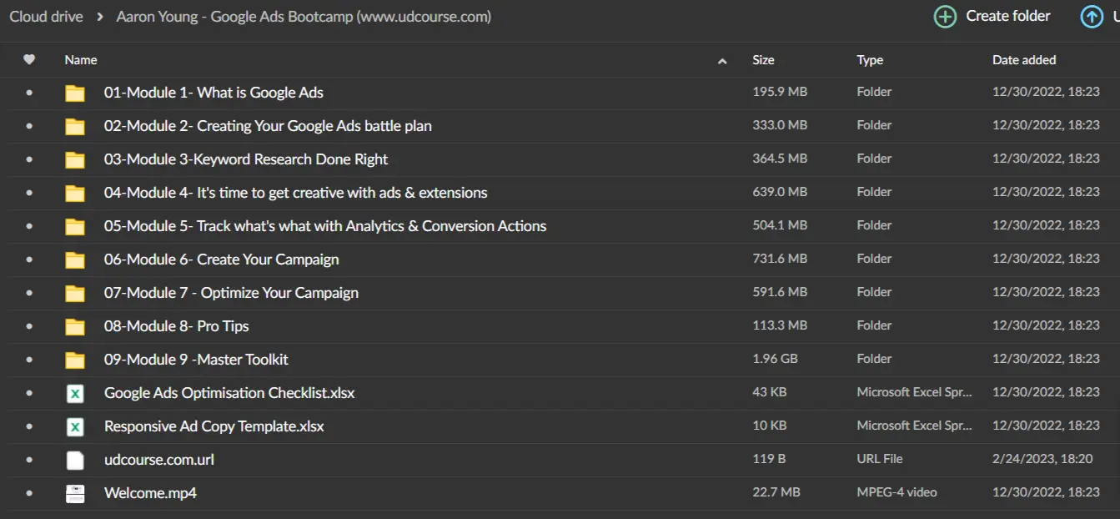Click the Excel icon for Responsive Ad Copy Template
Viewport: 1120px width, 519px height.
pyautogui.click(x=75, y=426)
